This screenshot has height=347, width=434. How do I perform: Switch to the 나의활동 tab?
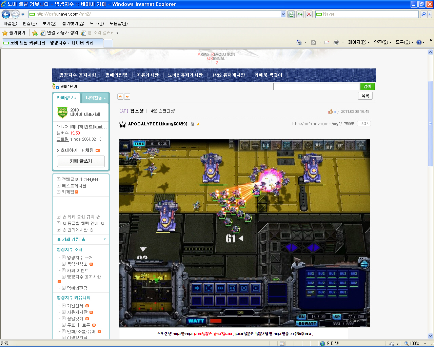(95, 98)
